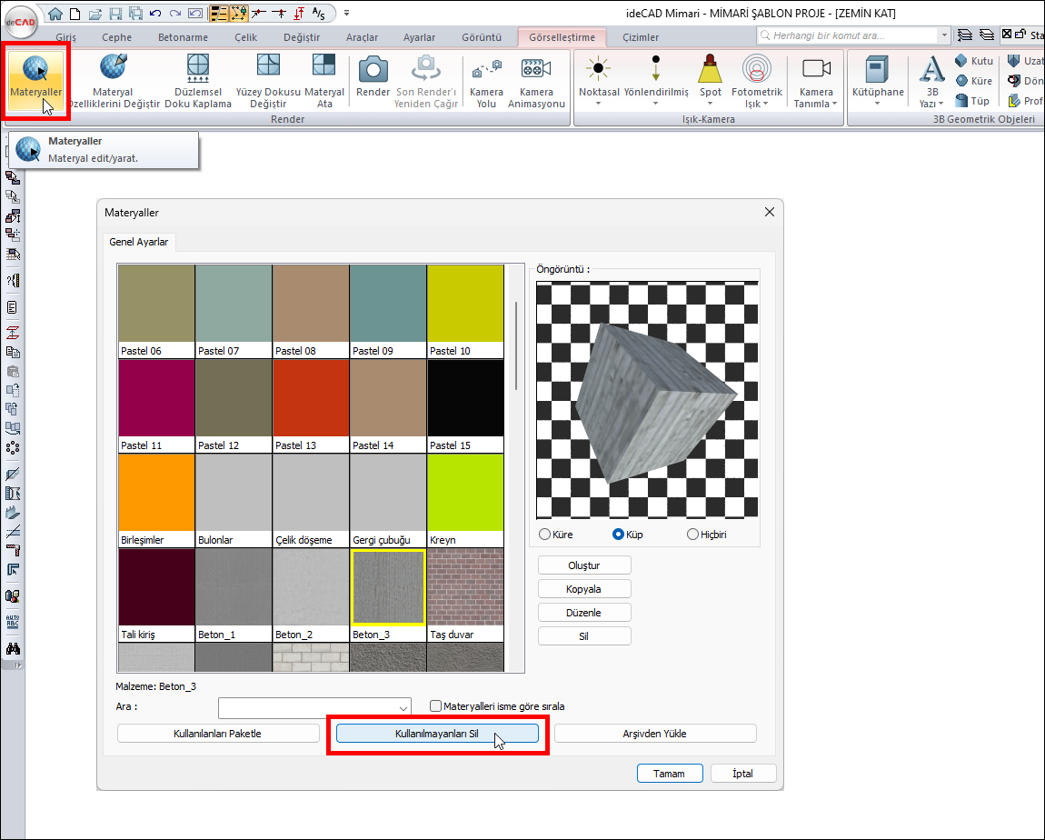Open the Betonarme ribbon tab

point(184,37)
